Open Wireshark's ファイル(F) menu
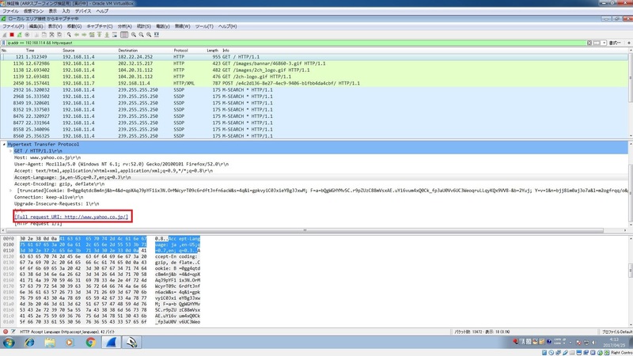This screenshot has height=356, width=633. pos(13,26)
